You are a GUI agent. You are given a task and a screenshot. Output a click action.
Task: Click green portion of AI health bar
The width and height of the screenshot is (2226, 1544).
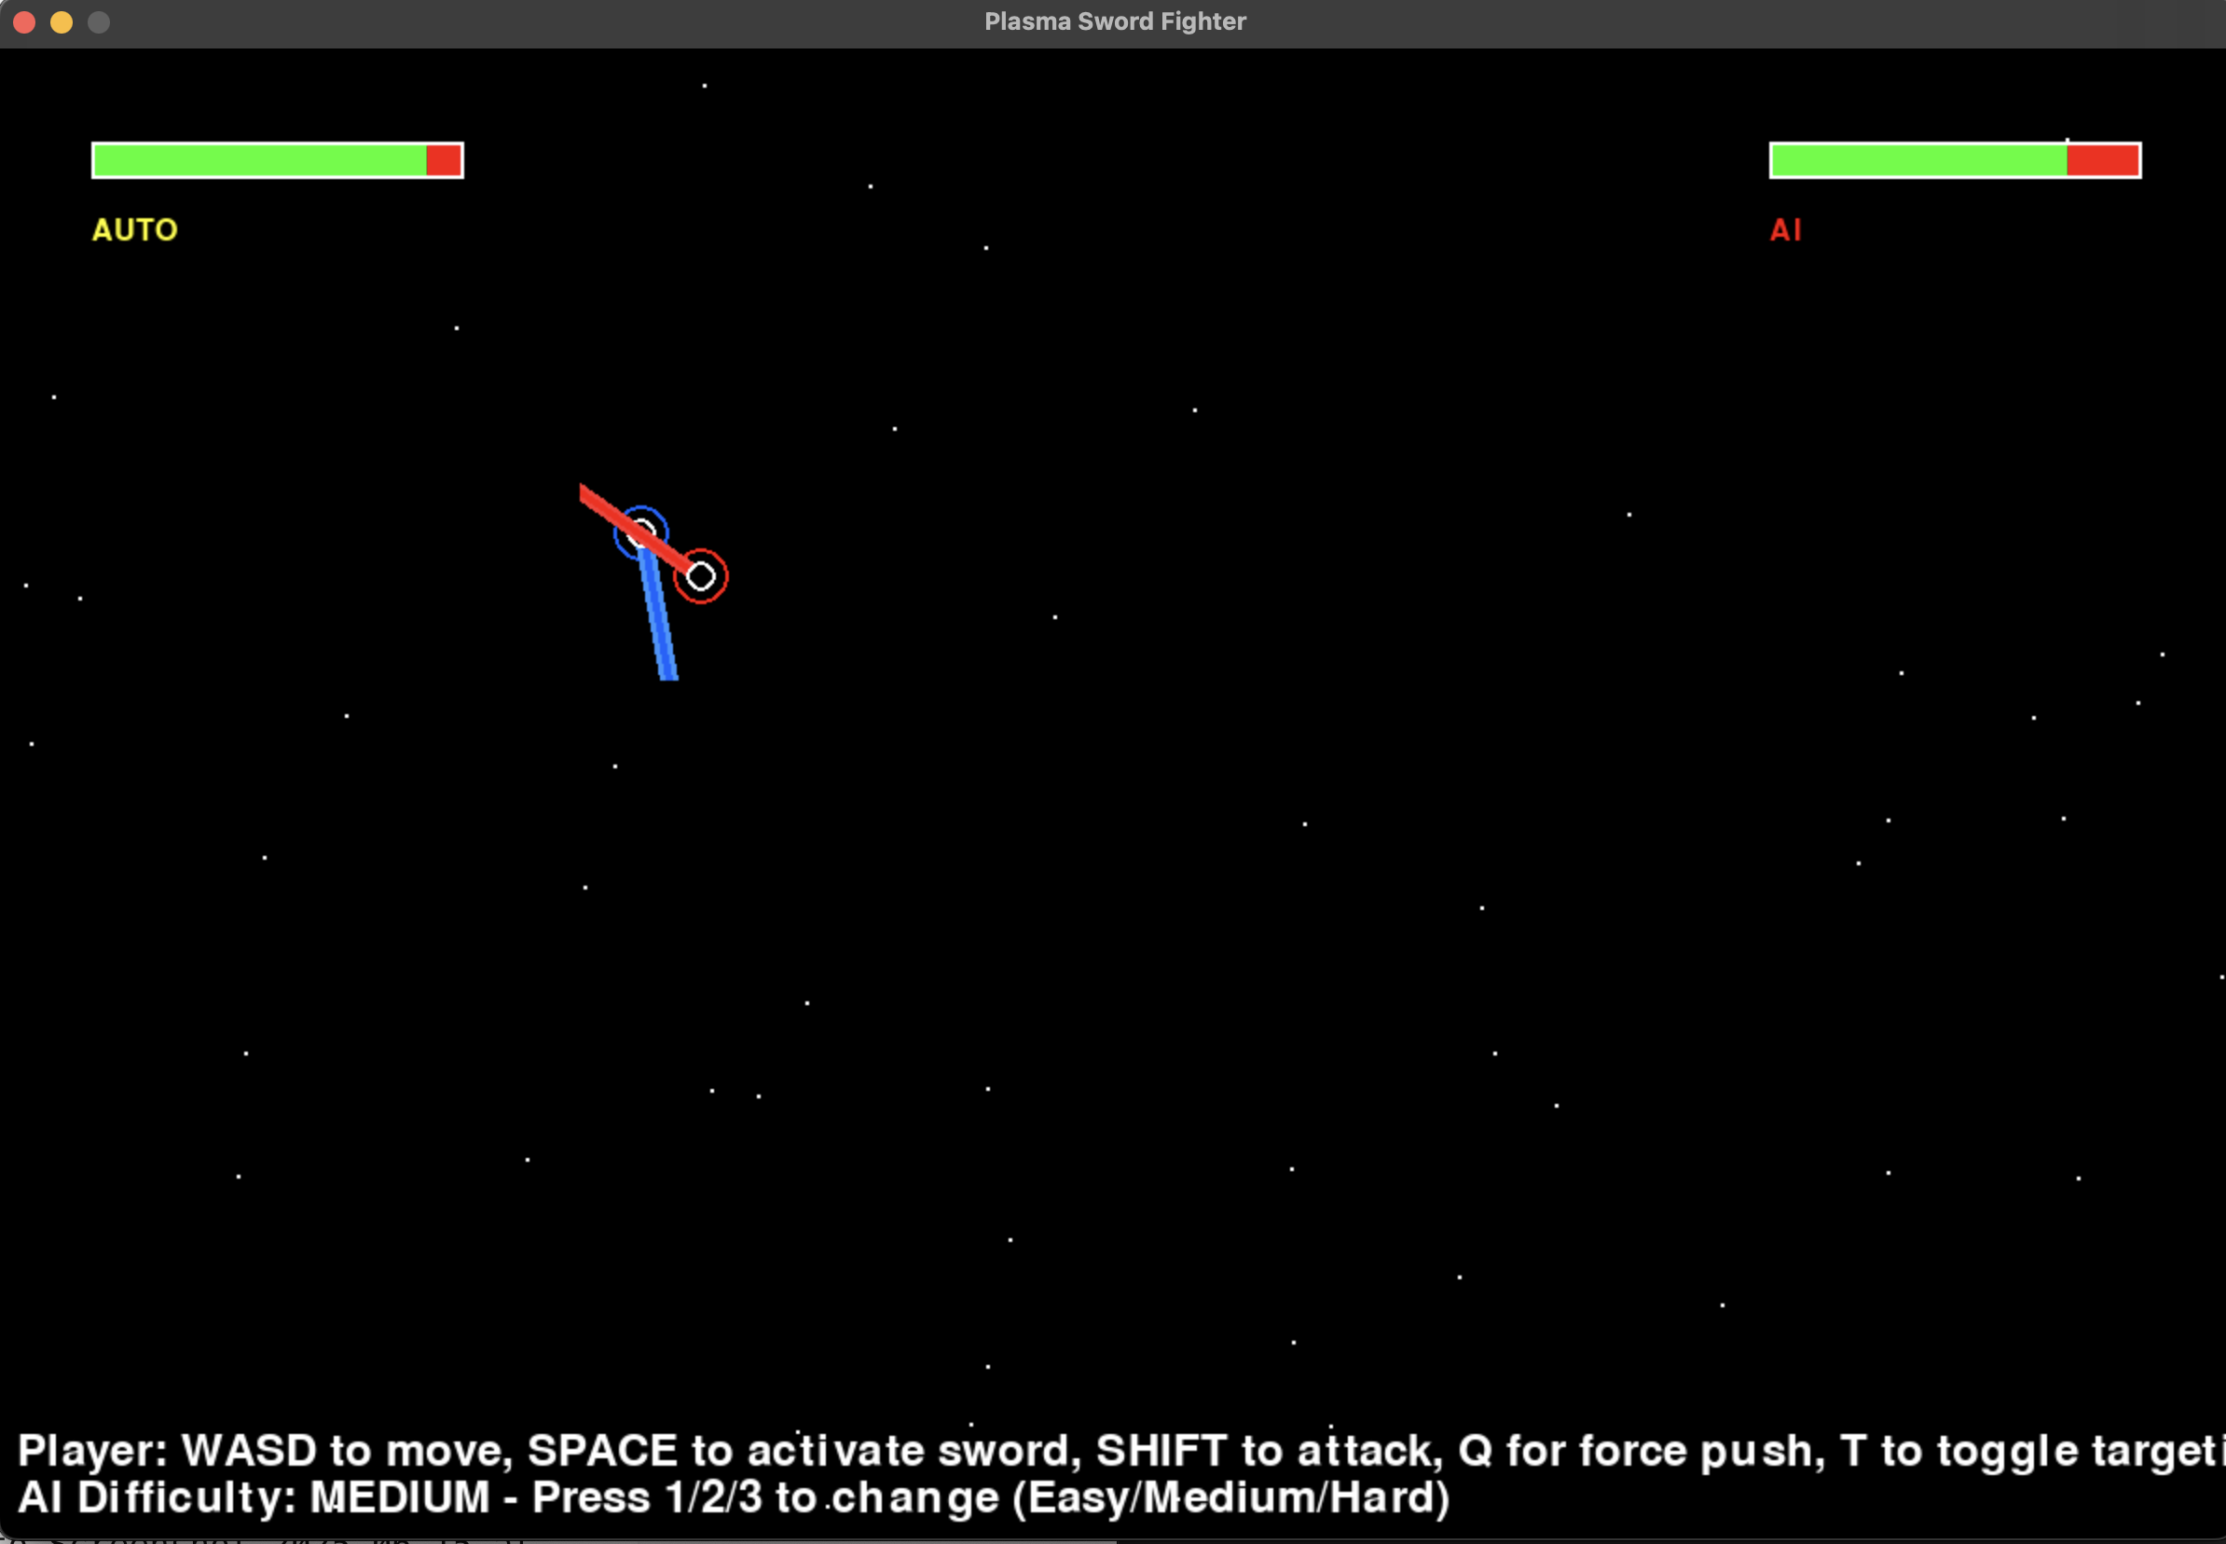(x=1918, y=160)
